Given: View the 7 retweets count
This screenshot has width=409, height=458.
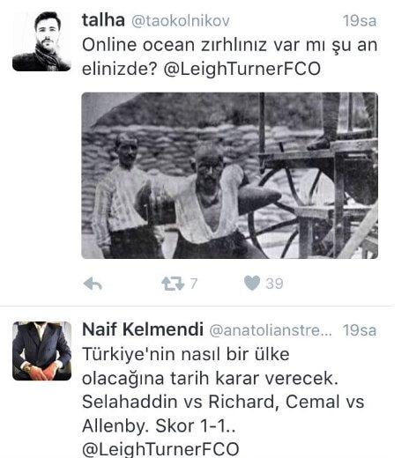Looking at the screenshot, I should coord(194,284).
